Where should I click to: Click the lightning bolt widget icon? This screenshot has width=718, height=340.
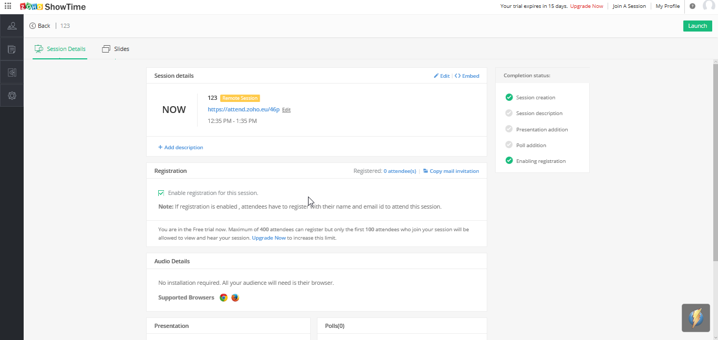[x=695, y=317]
